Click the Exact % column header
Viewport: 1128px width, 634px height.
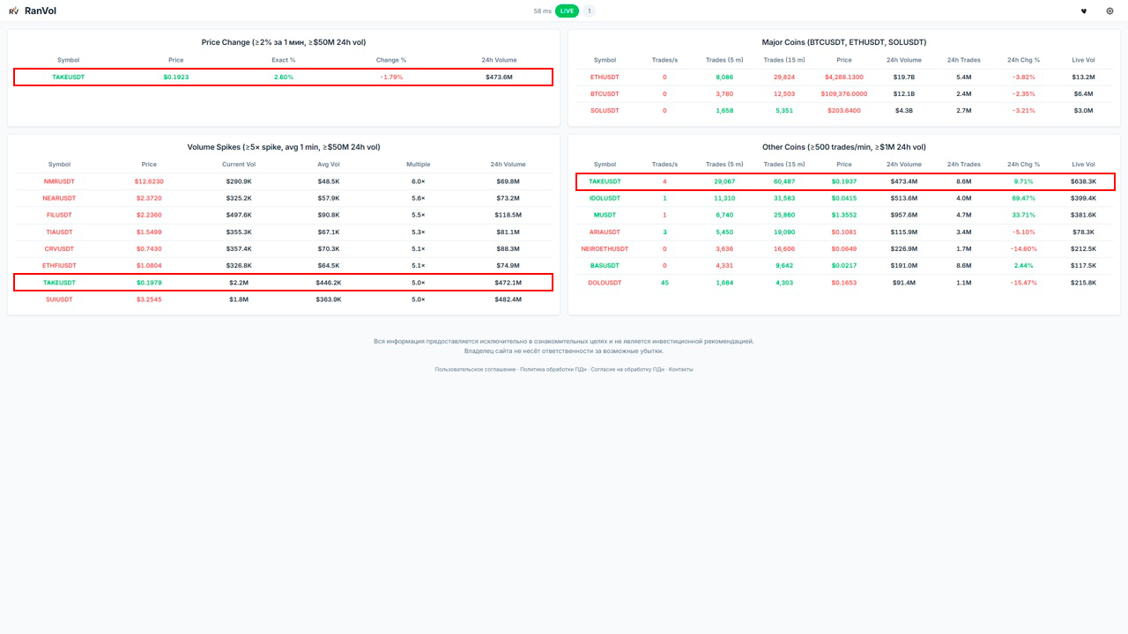[x=283, y=60]
